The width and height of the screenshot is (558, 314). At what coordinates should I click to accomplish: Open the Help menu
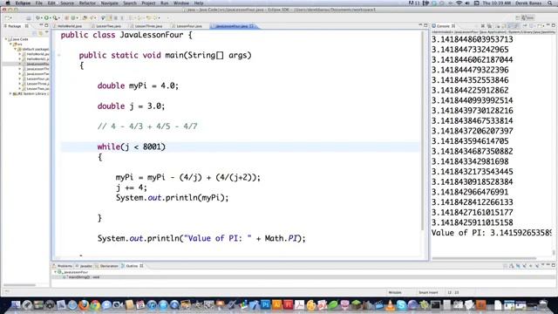tap(199, 3)
